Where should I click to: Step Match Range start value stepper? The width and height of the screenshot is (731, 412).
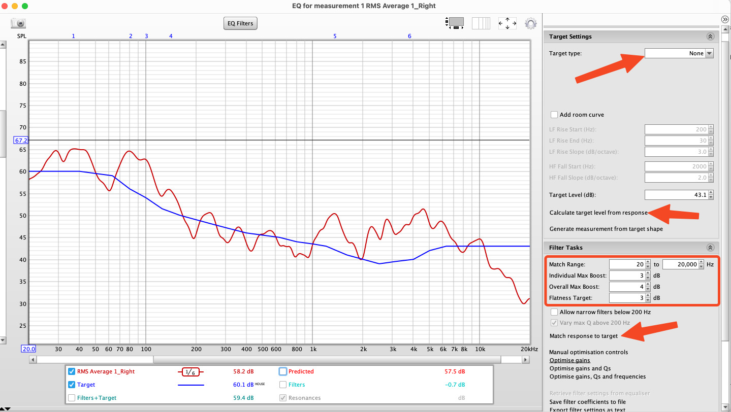coord(647,264)
